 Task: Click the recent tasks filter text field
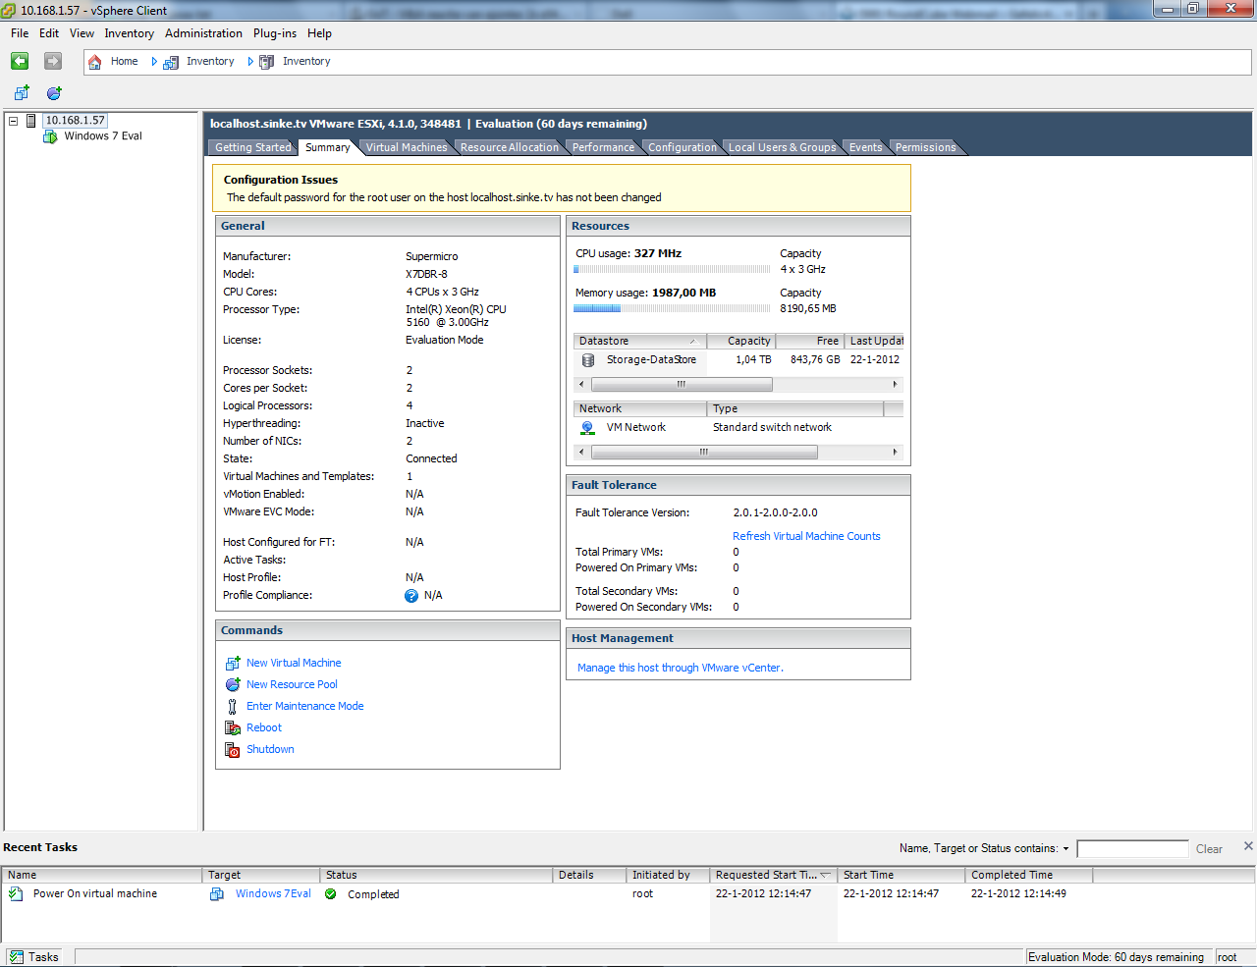coord(1132,849)
